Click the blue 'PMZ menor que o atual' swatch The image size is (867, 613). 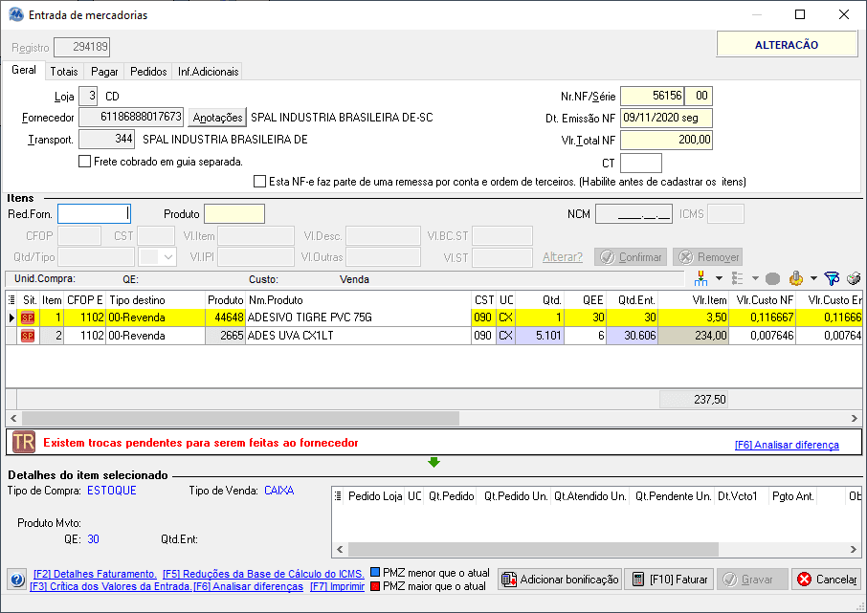click(375, 574)
